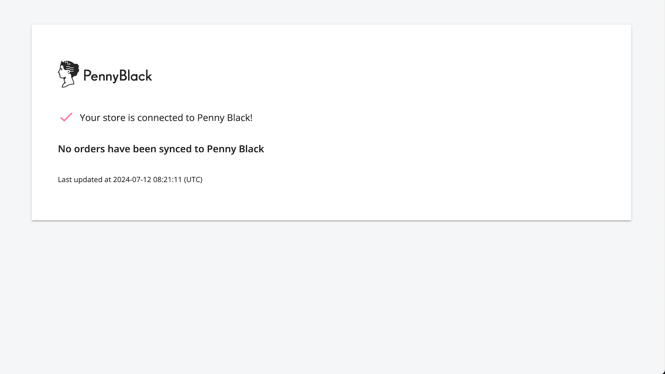The height and width of the screenshot is (374, 665).
Task: Click the word "synced" in the bold heading
Action: click(175, 149)
